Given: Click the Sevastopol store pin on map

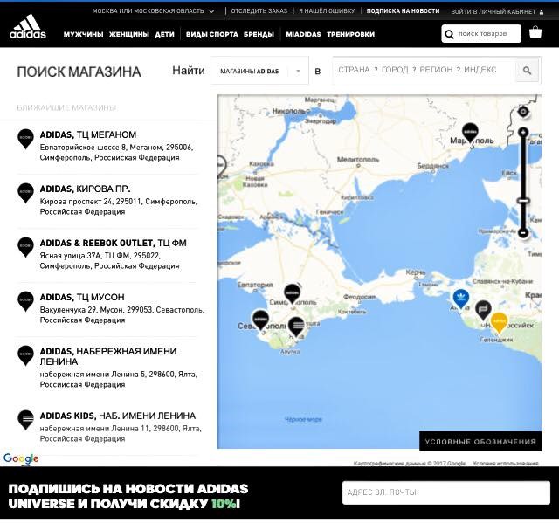Looking at the screenshot, I should tap(260, 320).
